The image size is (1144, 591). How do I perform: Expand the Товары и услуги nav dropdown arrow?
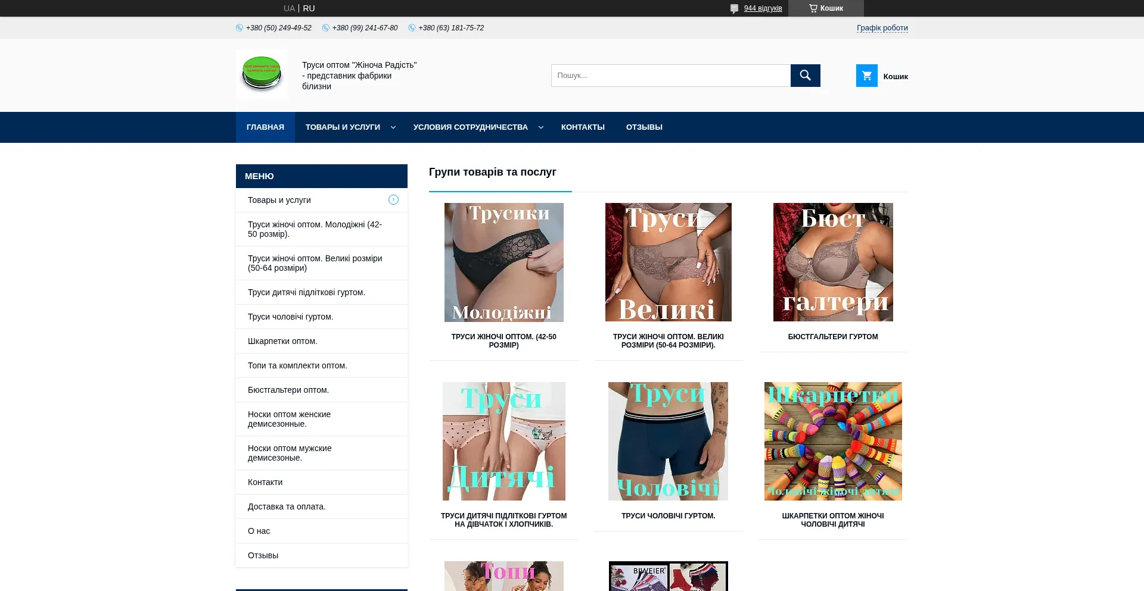click(x=393, y=127)
